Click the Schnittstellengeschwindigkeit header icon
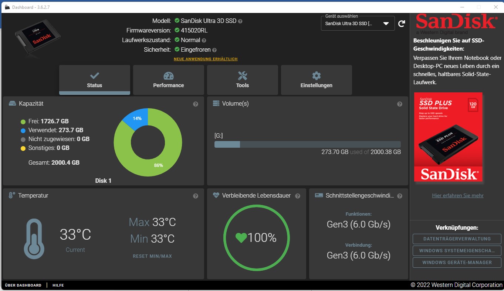The height and width of the screenshot is (291, 504). (319, 195)
